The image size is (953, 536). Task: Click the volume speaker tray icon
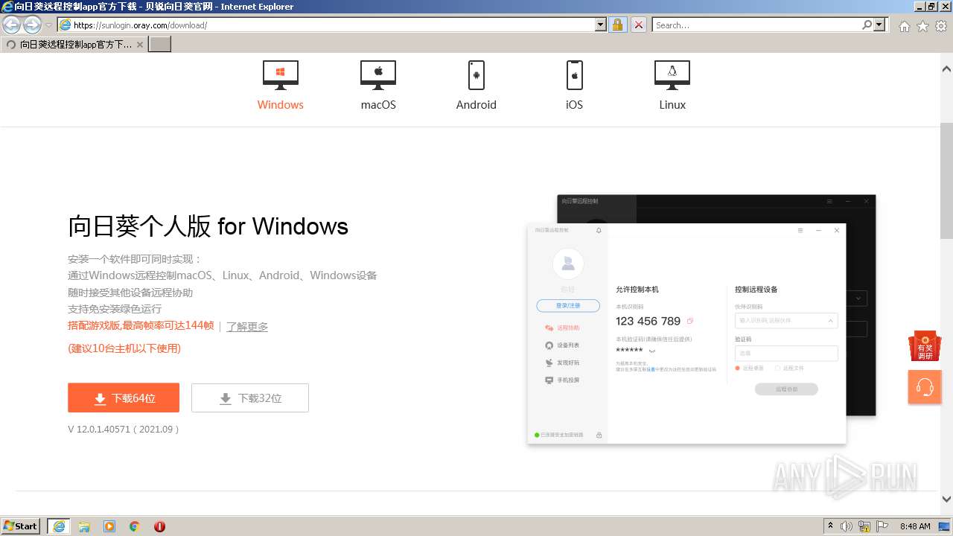(x=847, y=526)
